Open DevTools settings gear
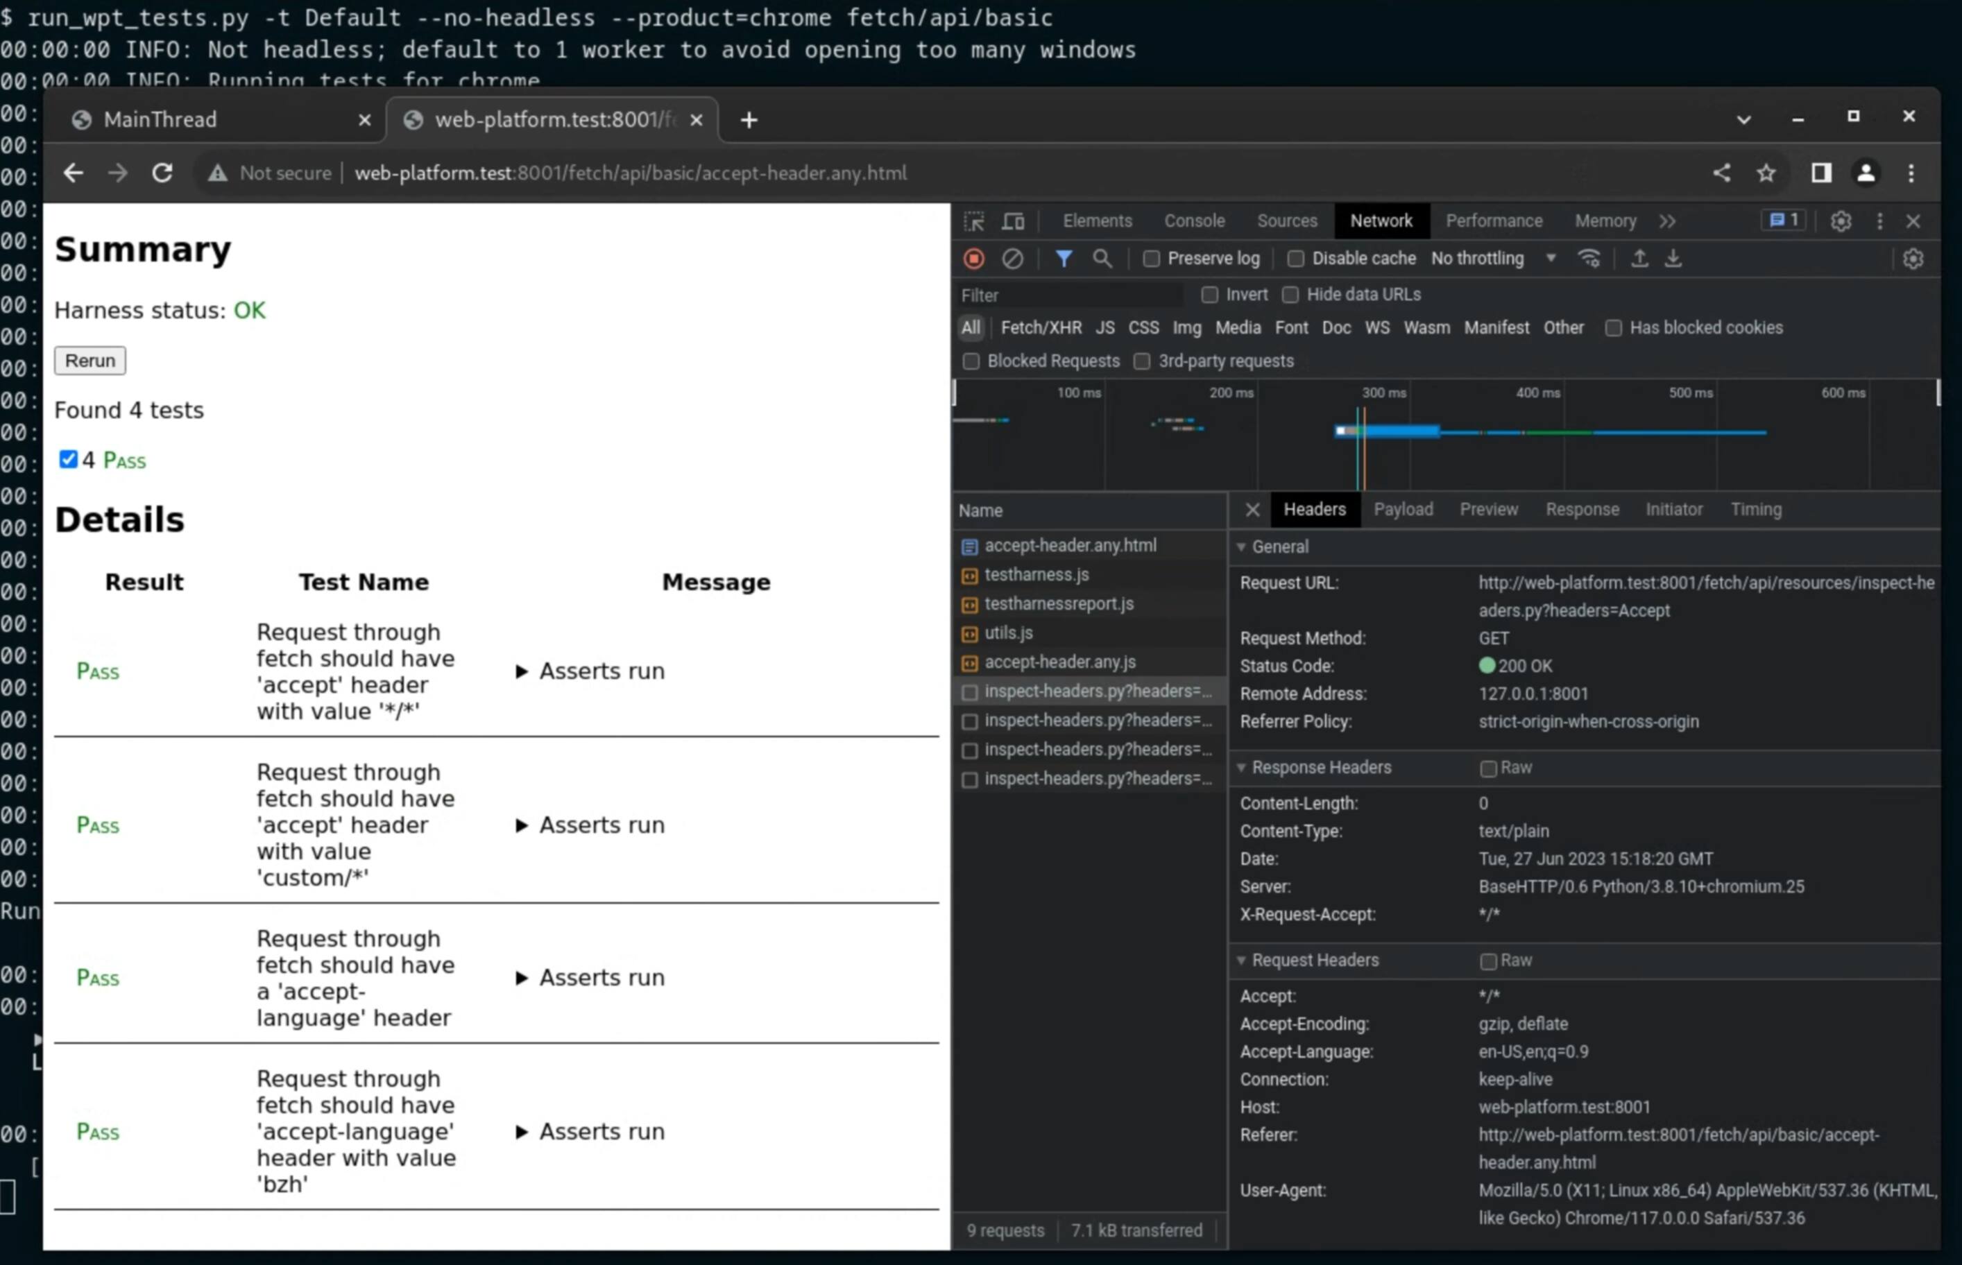1962x1265 pixels. (x=1841, y=221)
